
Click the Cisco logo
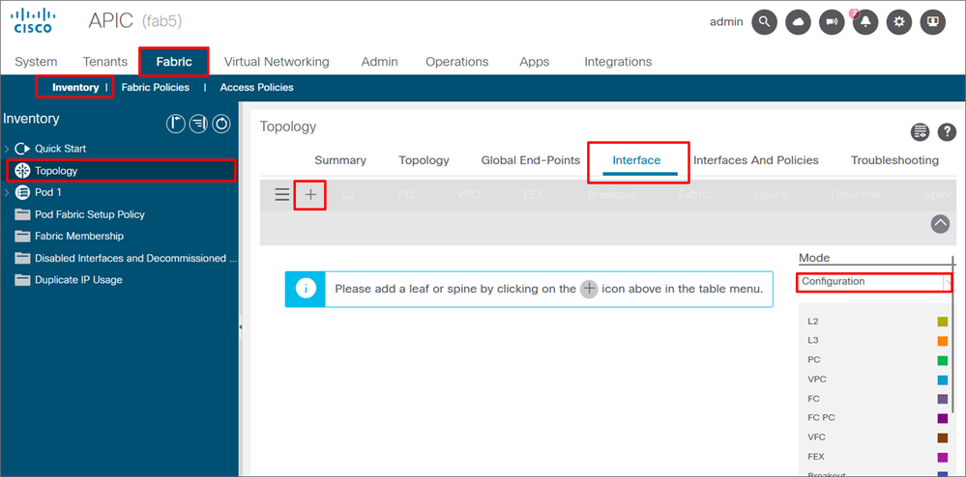tap(34, 20)
